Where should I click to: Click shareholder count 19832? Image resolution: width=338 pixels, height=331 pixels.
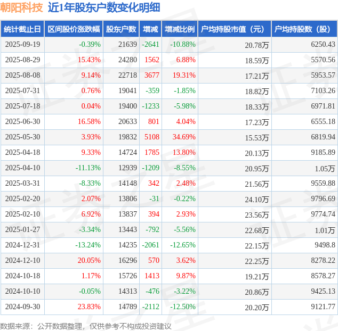coord(127,137)
